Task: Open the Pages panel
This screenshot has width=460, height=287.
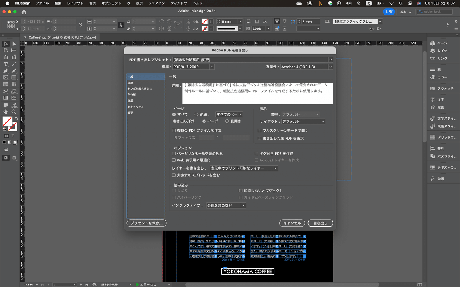Action: [442, 43]
